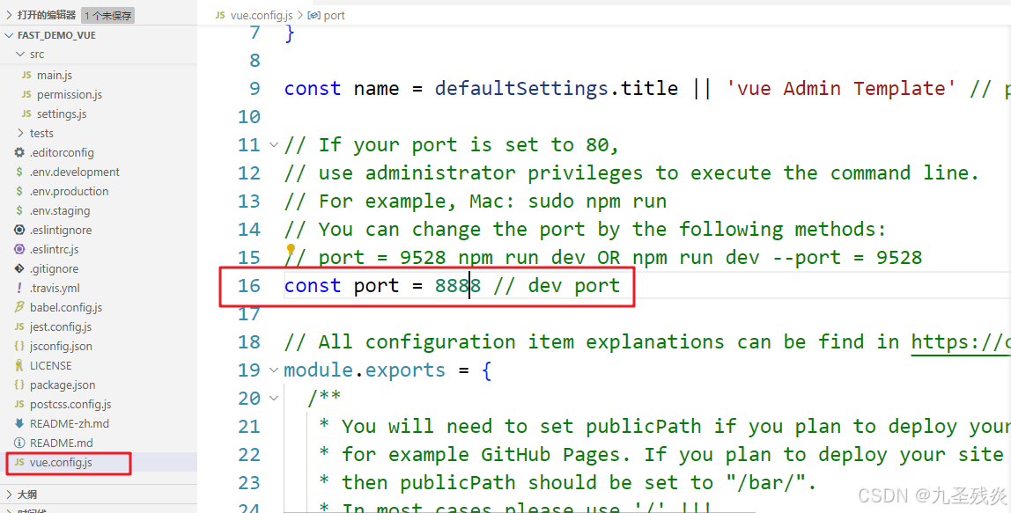The image size is (1011, 513).
Task: Click the info icon beside README.md
Action: coord(19,442)
